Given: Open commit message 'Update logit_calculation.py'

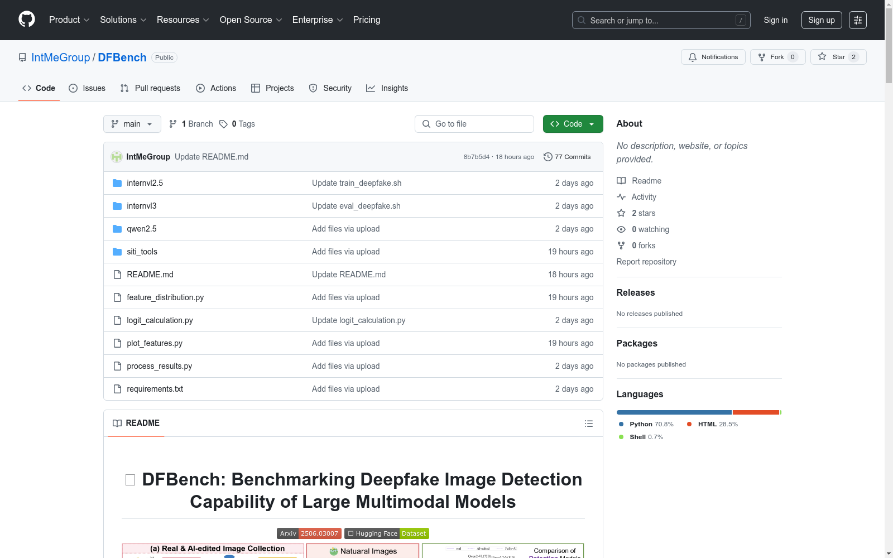Looking at the screenshot, I should [359, 320].
